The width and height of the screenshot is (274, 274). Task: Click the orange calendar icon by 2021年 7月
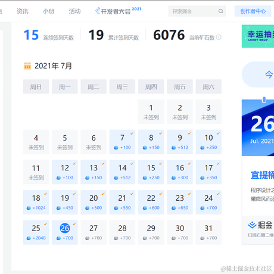pos(27,66)
